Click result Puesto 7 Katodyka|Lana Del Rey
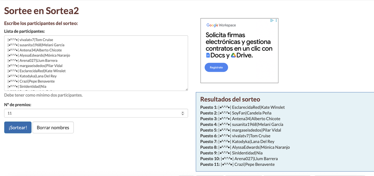Viewport: 374px width, 176px height. (x=237, y=142)
